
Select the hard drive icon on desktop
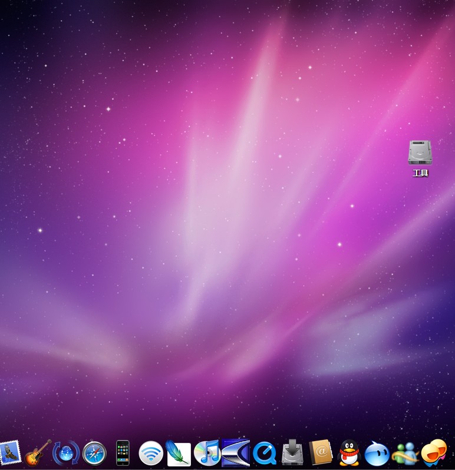tap(420, 153)
